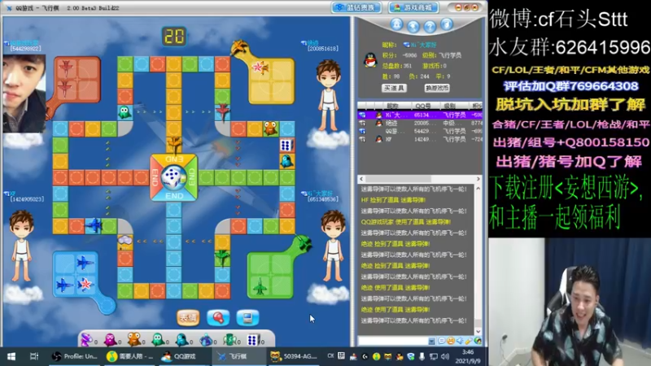Click the bottom-right player avatar

334,246
